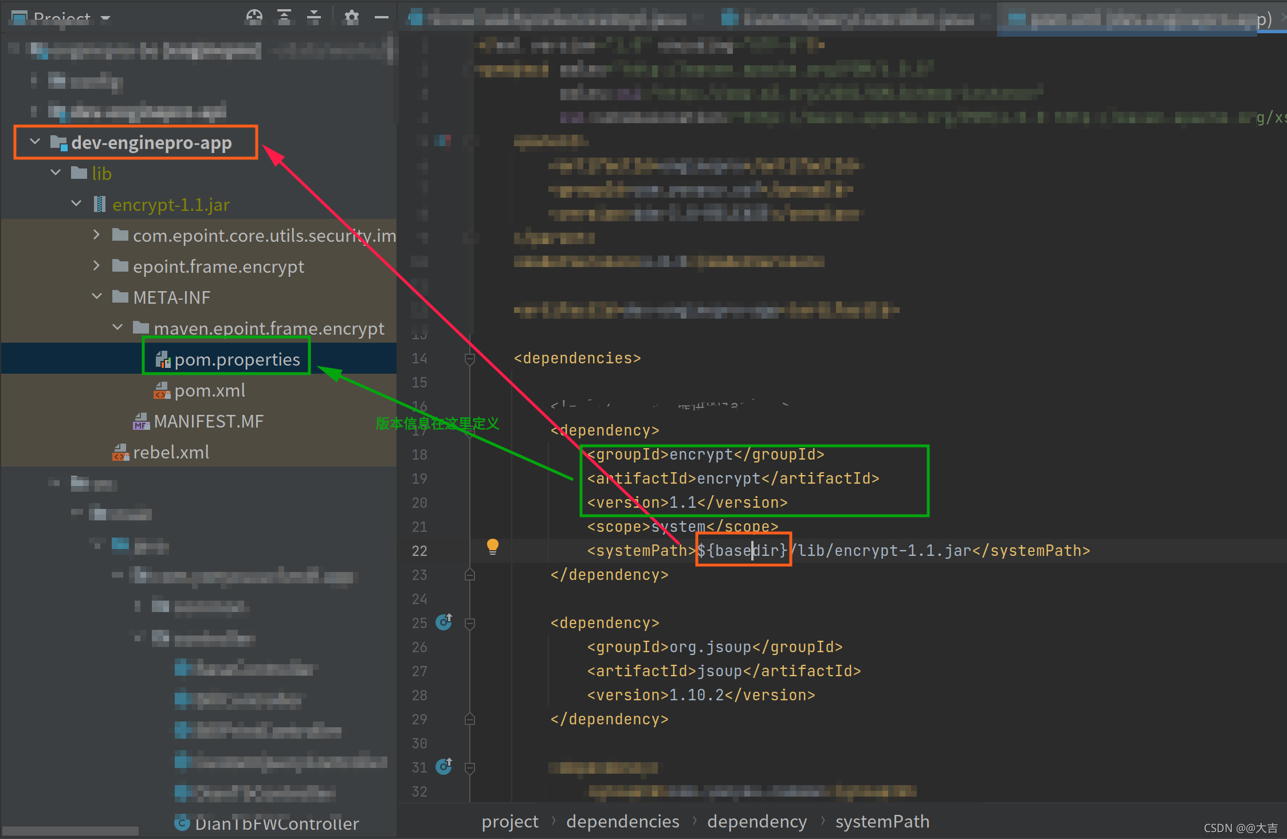Click '<version>1.1</version>' on line 20

click(688, 503)
